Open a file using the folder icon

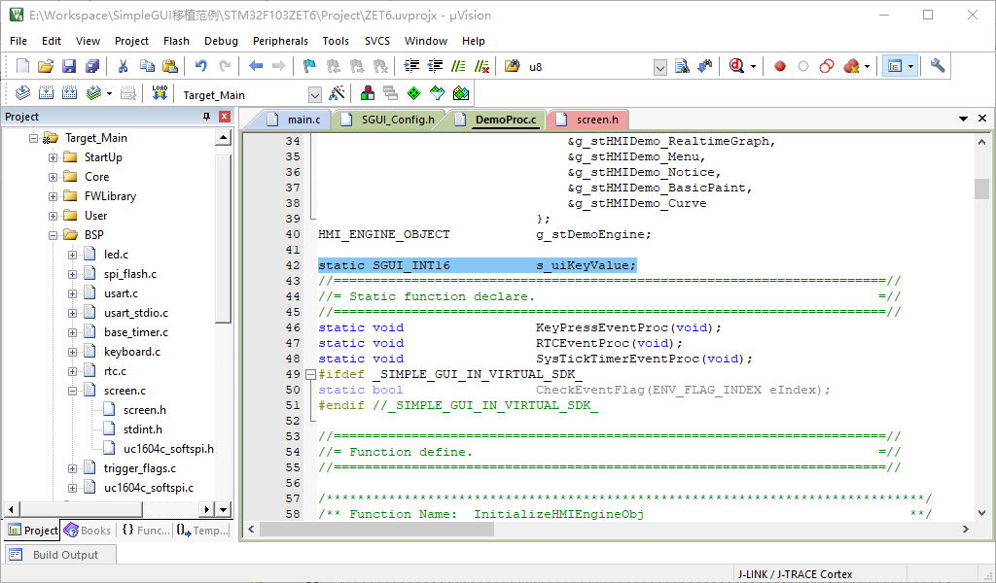tap(46, 66)
